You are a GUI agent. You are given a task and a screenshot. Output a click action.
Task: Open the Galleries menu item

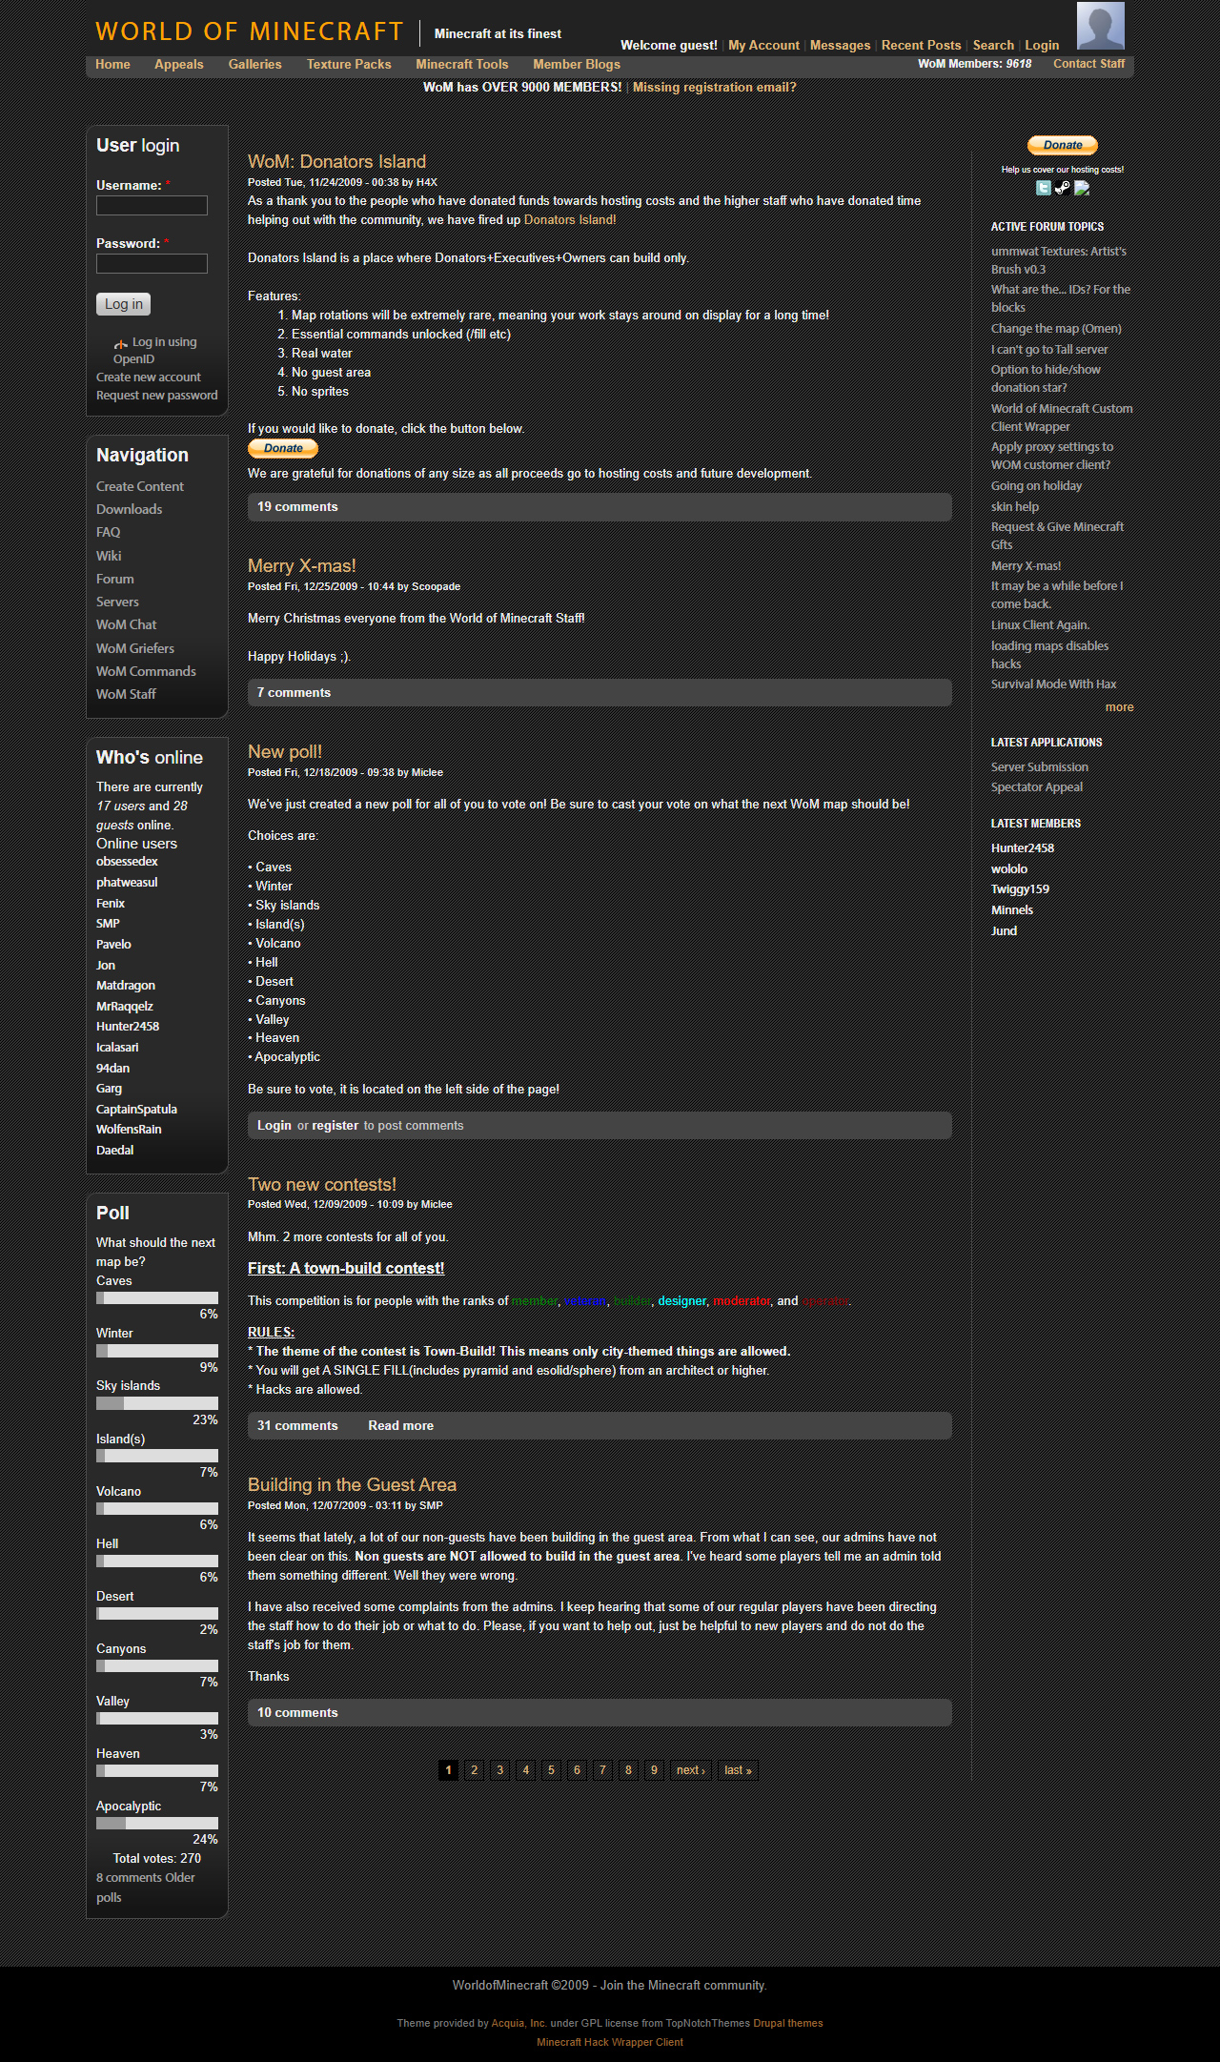254,64
